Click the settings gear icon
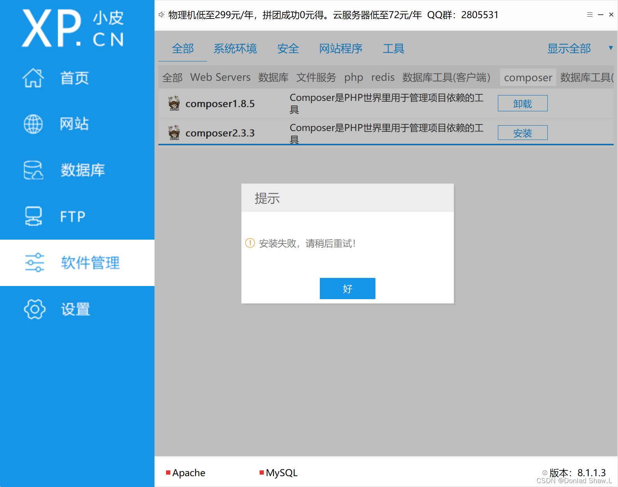618x487 pixels. coord(35,309)
